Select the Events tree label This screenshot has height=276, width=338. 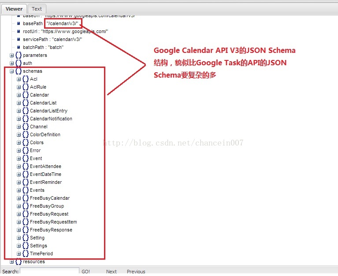(37, 190)
